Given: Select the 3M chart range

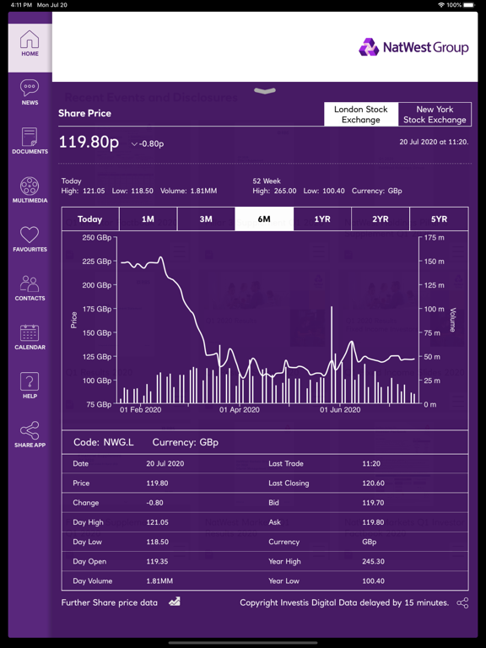Looking at the screenshot, I should (x=206, y=219).
